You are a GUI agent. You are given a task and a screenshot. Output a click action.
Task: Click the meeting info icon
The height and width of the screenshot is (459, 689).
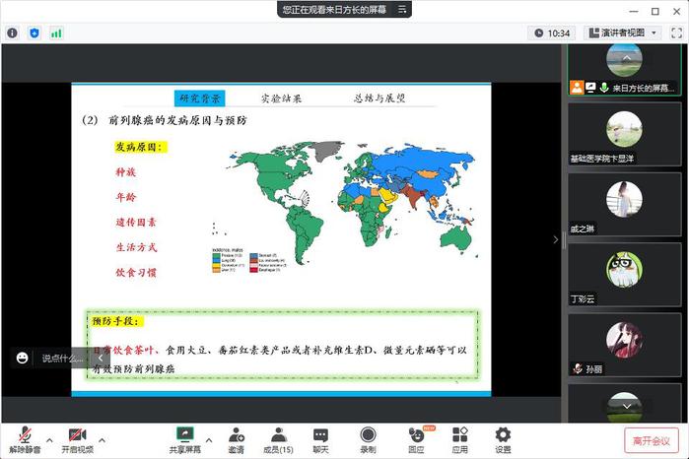12,33
